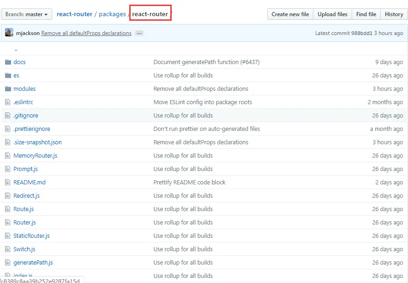Open the generatePath.js file
408x283 pixels.
pos(33,263)
